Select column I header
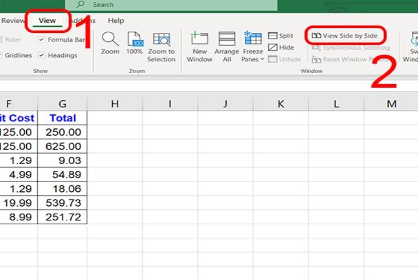The width and height of the screenshot is (418, 279). 170,104
